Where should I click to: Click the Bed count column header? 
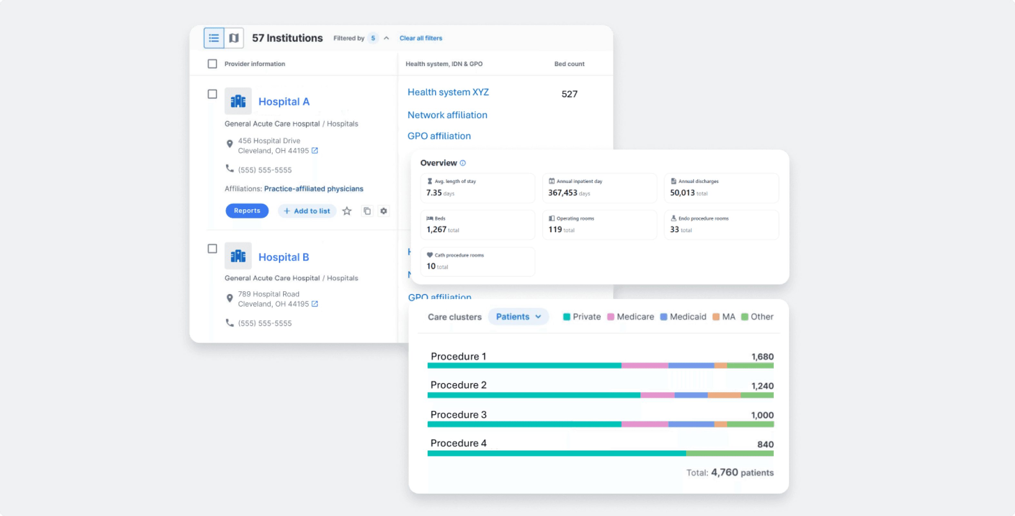coord(569,64)
